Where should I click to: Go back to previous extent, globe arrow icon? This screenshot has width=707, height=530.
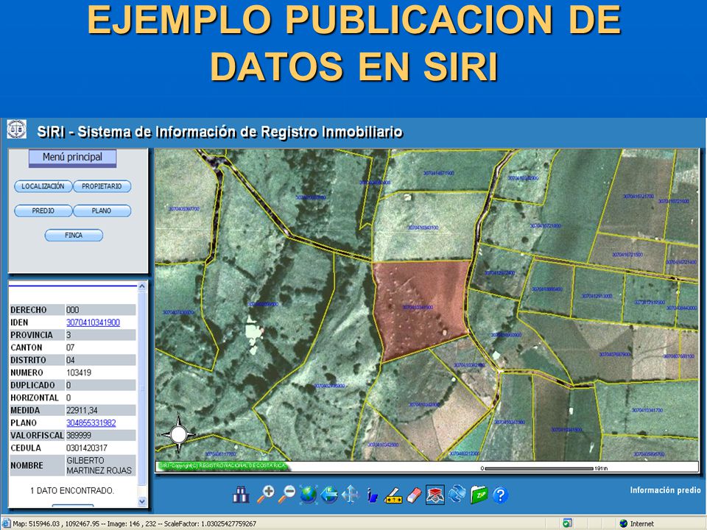(x=330, y=495)
